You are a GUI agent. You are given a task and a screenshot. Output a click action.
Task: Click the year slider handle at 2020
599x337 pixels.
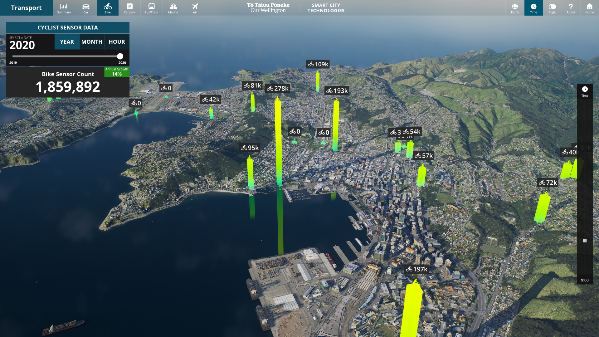point(120,56)
